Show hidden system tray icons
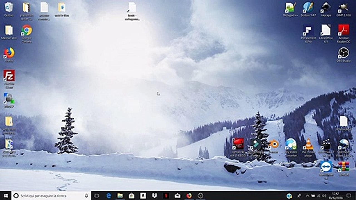 point(307,196)
